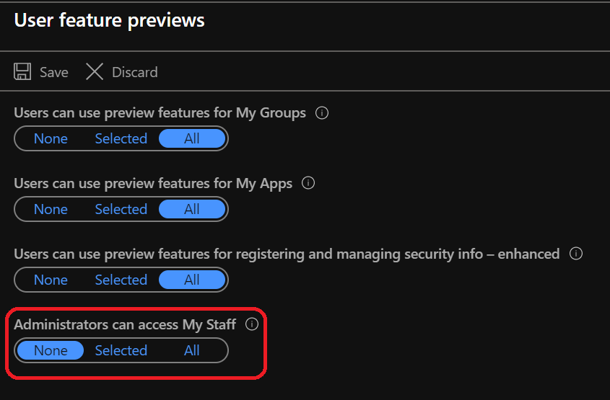Choose All for security info preview
Screen dimensions: 610x400
click(x=192, y=280)
